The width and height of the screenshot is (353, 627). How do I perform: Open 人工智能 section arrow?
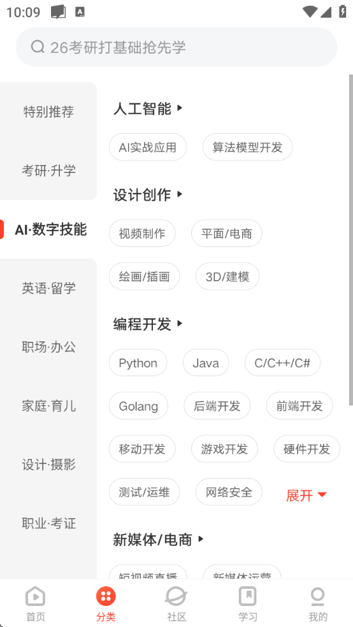click(180, 108)
